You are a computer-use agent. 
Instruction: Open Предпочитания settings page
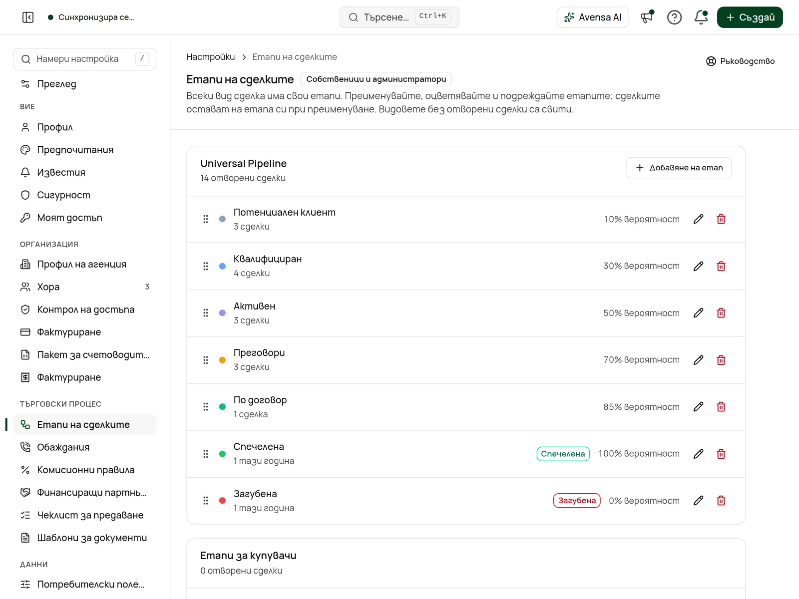85,150
